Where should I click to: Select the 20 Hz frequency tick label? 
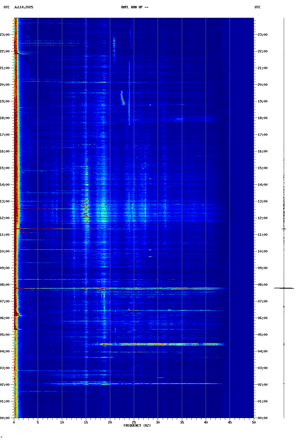coord(110,422)
